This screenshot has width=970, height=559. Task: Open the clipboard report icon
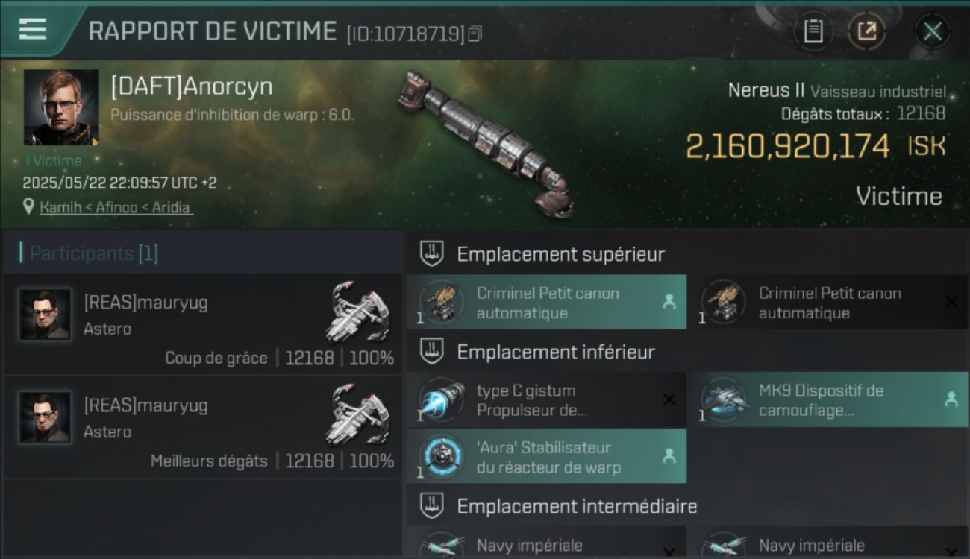[x=813, y=31]
